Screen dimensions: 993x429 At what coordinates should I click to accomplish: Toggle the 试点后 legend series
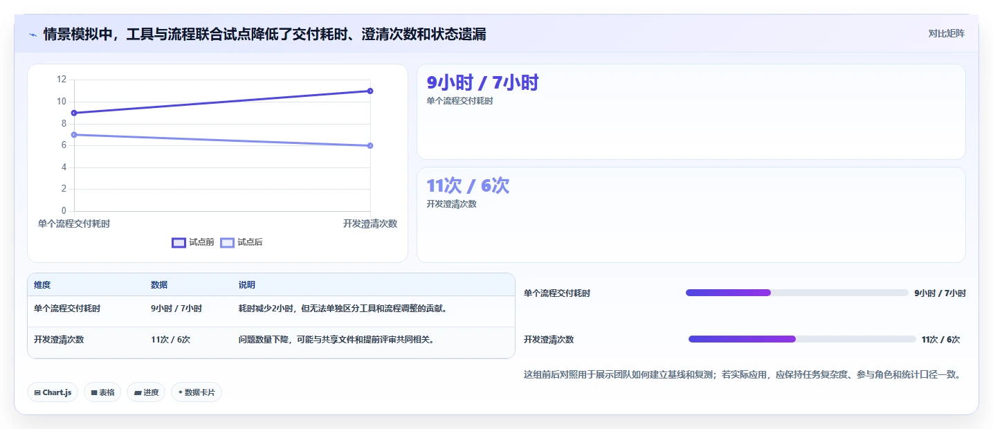(x=242, y=242)
